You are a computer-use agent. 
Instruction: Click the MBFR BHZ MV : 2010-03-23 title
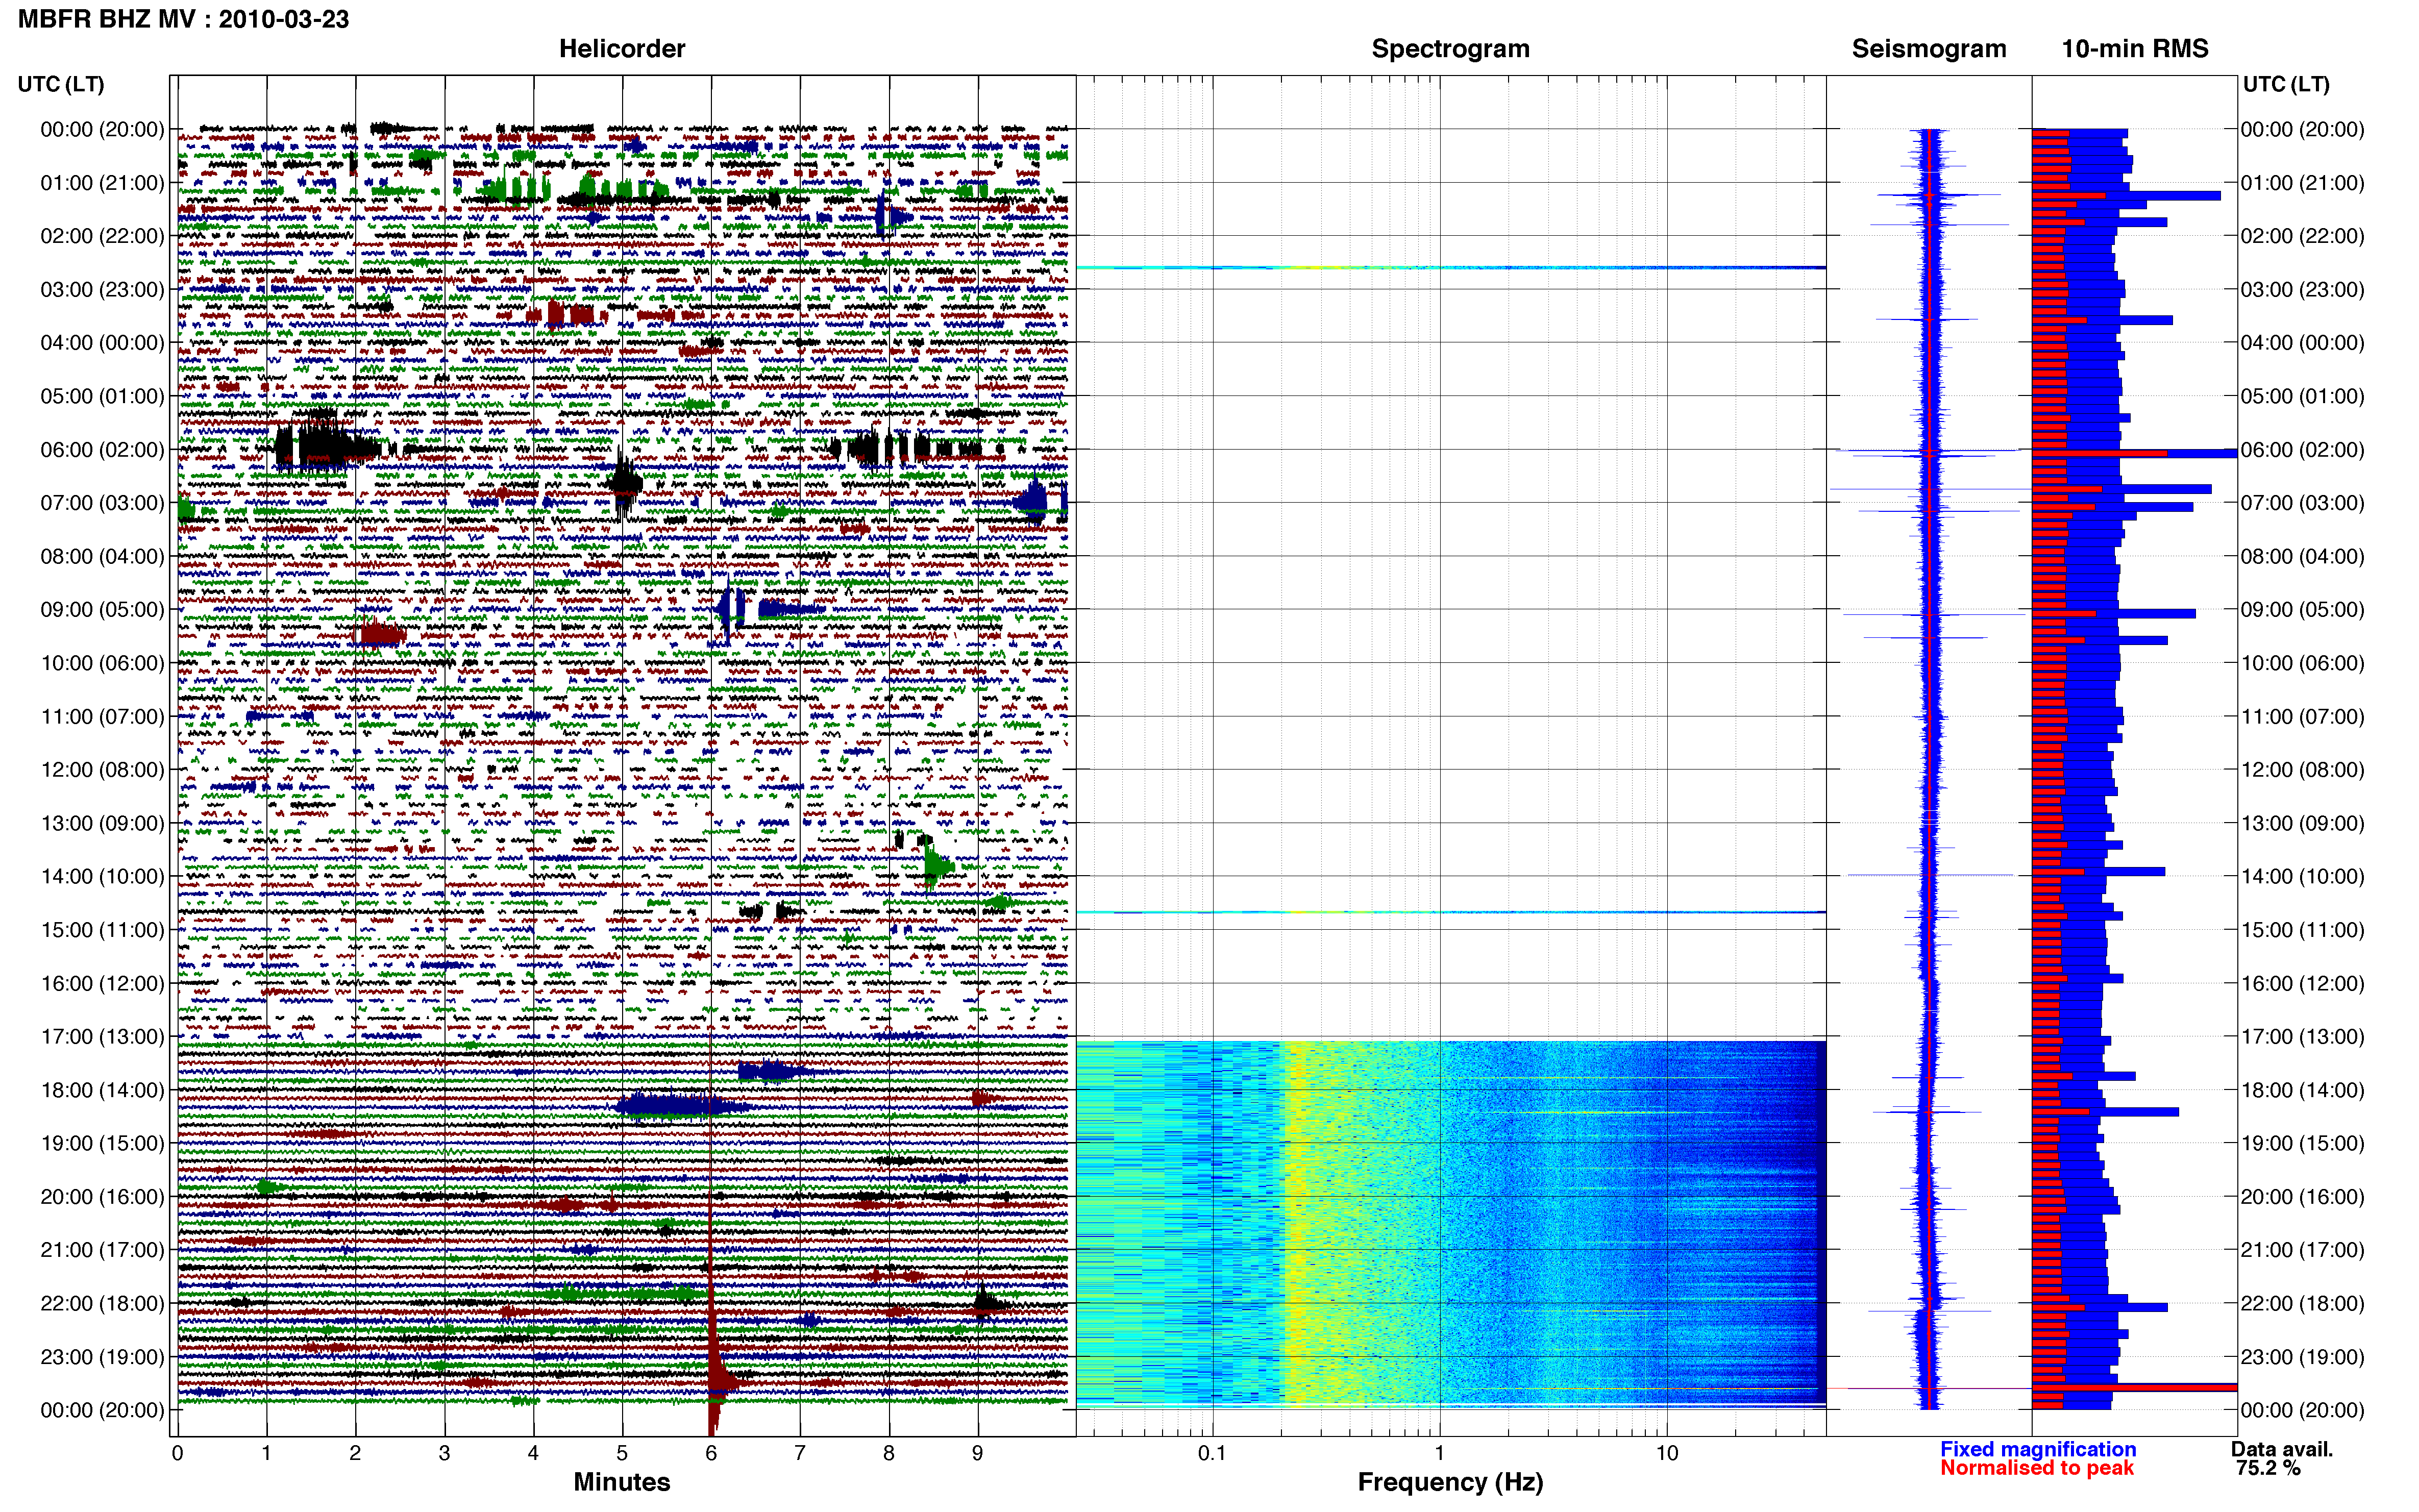(183, 19)
